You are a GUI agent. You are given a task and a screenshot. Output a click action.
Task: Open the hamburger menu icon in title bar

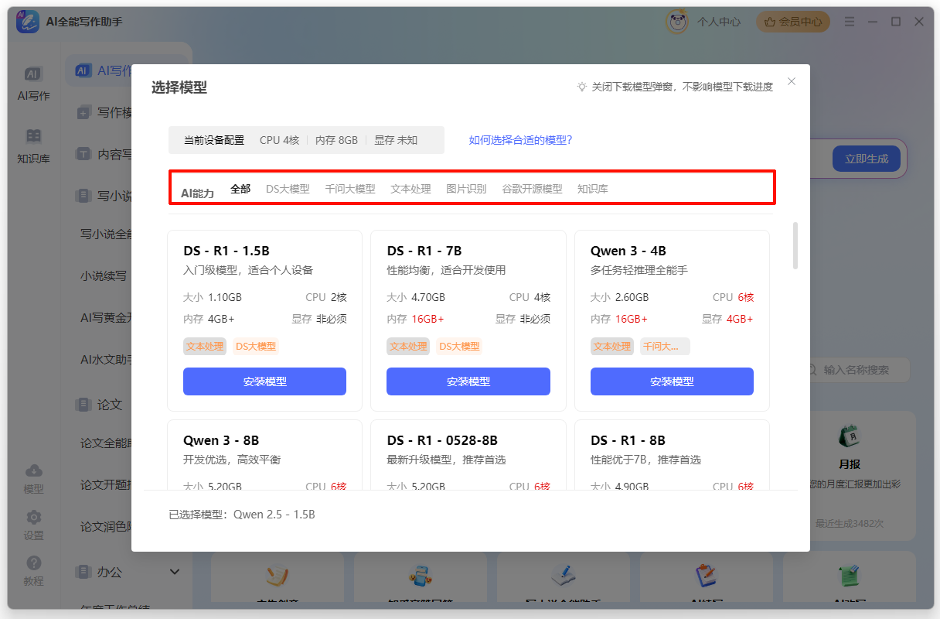pyautogui.click(x=850, y=22)
